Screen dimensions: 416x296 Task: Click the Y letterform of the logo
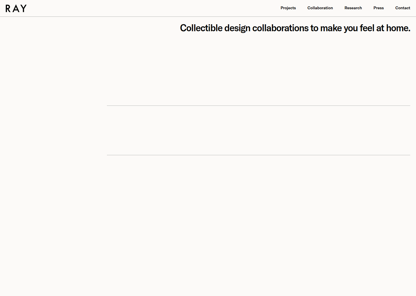tap(24, 8)
